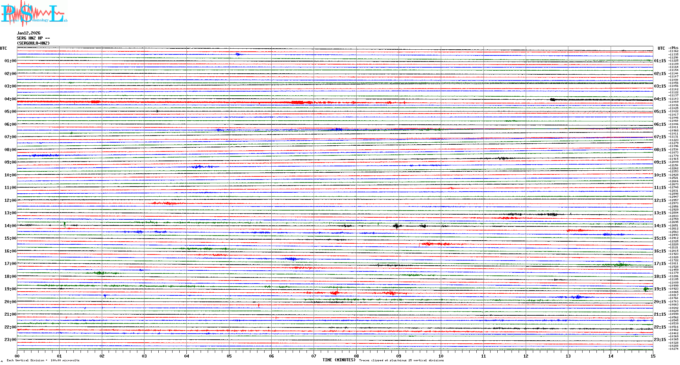Select the 09:15 label on right axis
Screen dimensions: 680x365
point(660,162)
